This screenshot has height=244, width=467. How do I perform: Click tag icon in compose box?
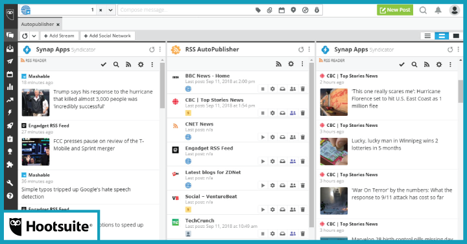click(258, 10)
